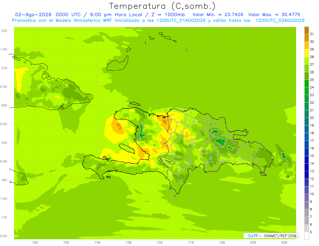Click legend value '12'
Image resolution: width=319 pixels, height=246 pixels.
coord(312,179)
